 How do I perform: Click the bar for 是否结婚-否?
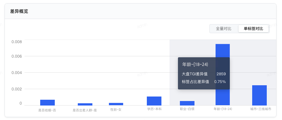[x=47, y=103]
